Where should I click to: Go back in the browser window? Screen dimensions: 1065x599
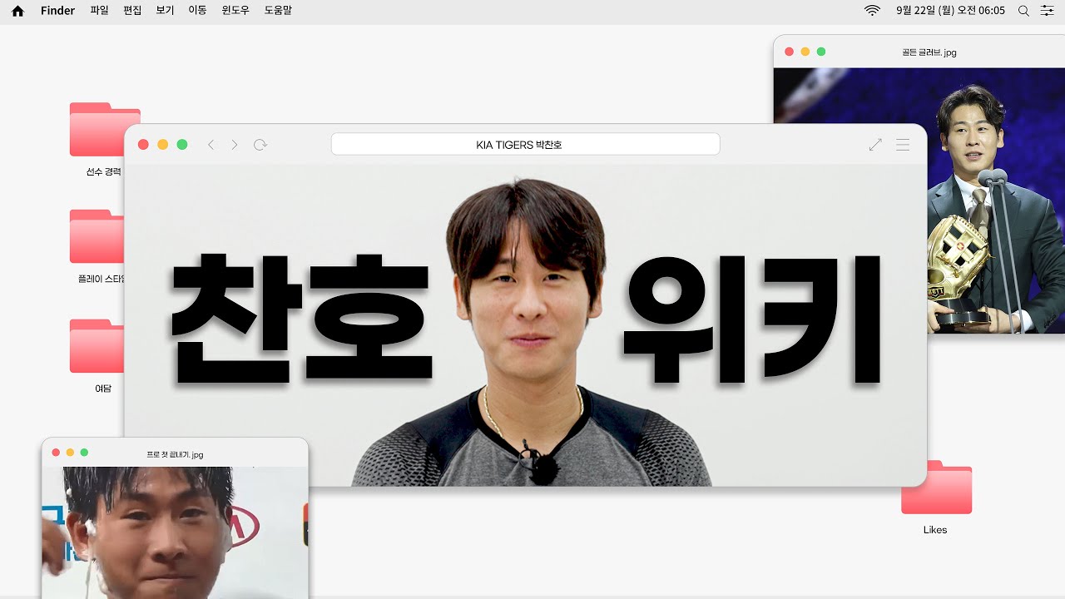click(x=211, y=145)
